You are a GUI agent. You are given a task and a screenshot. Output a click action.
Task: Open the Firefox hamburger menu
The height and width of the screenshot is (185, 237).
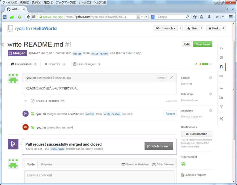coord(231,17)
